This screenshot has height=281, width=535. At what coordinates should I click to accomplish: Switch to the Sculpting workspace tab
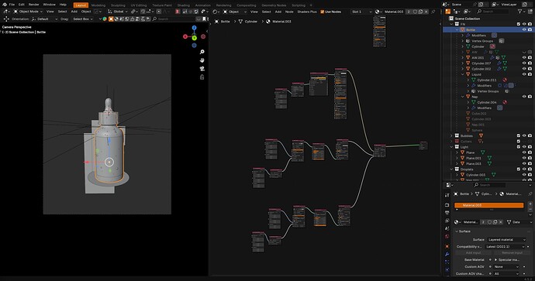(118, 5)
